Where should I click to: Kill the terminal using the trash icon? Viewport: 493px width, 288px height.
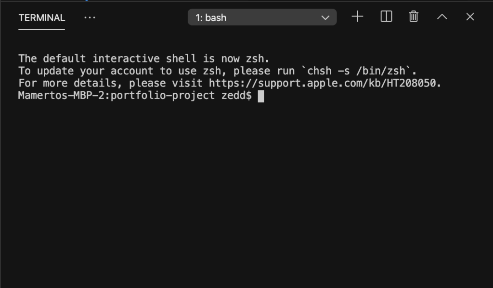tap(414, 17)
